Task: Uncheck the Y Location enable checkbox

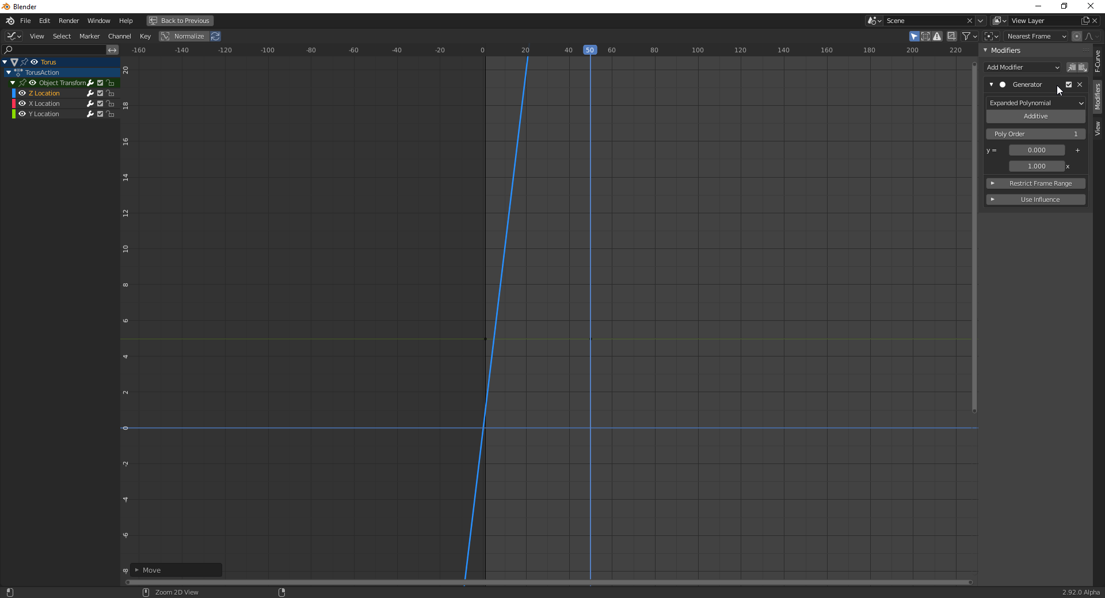Action: (100, 114)
